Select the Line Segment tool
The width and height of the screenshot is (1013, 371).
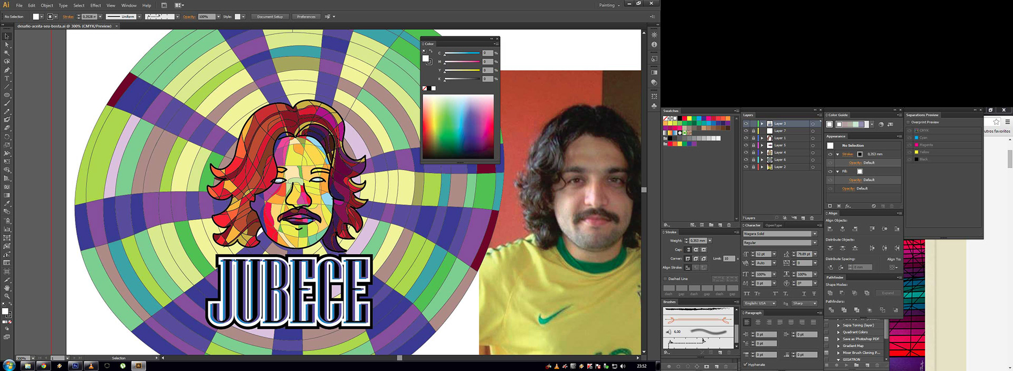point(7,87)
